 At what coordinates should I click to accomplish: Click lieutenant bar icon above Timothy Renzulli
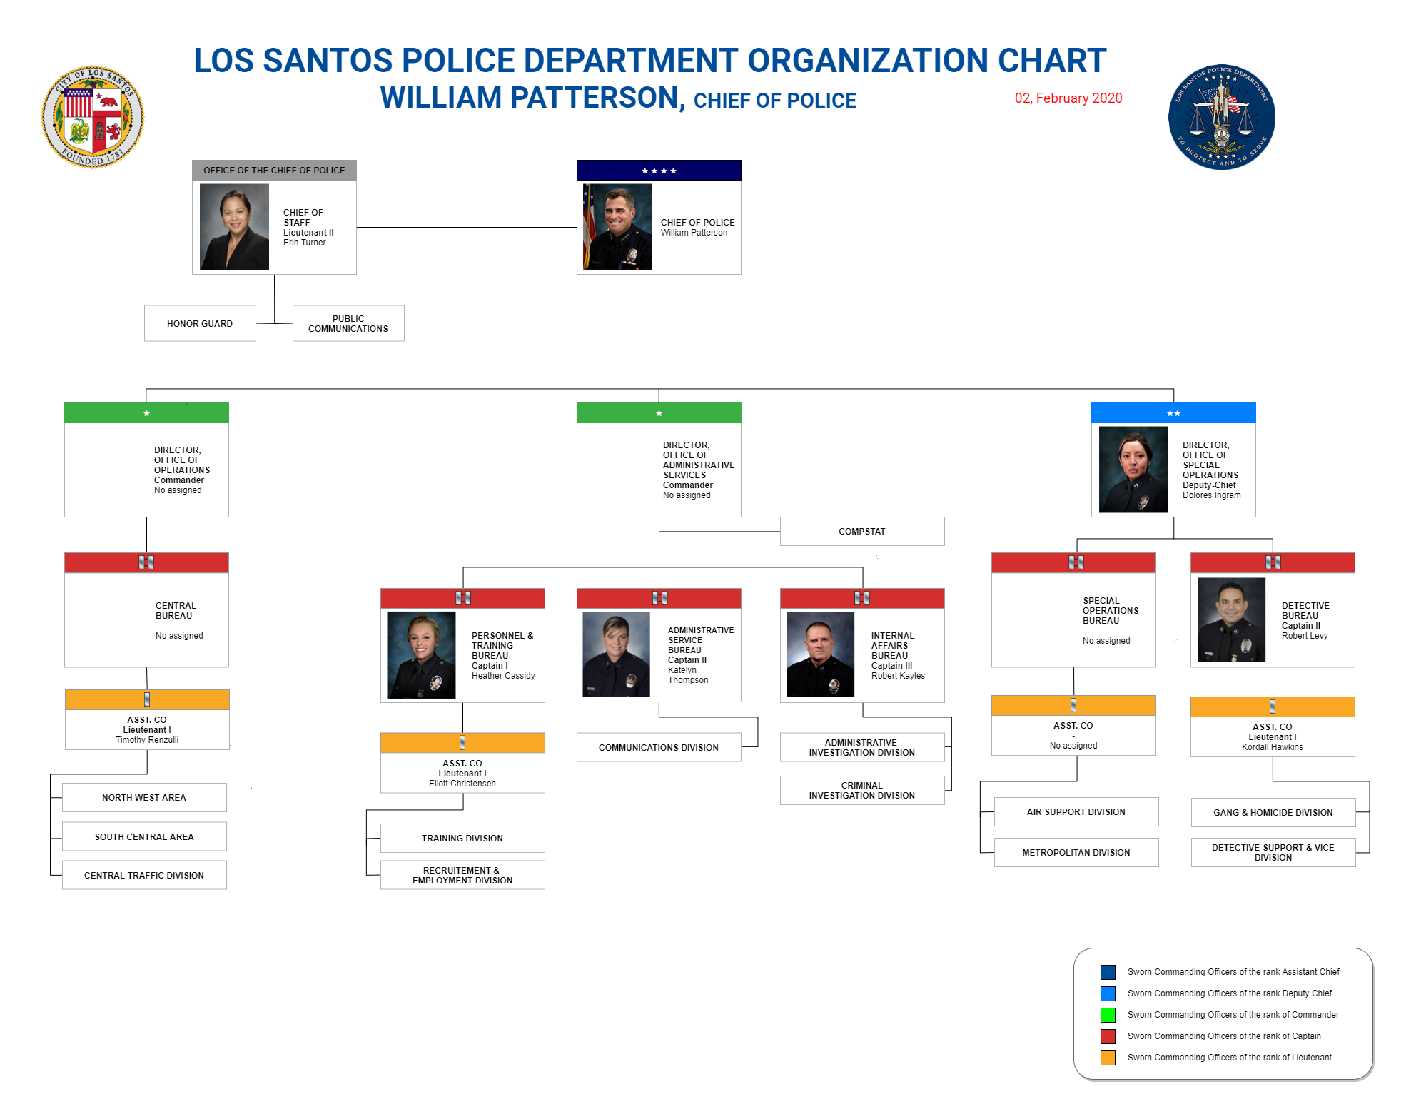tap(147, 699)
